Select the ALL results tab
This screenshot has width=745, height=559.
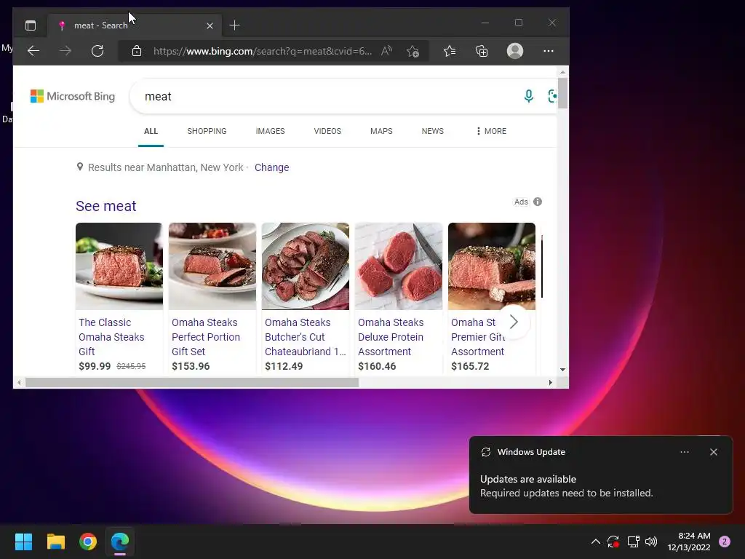tap(151, 131)
